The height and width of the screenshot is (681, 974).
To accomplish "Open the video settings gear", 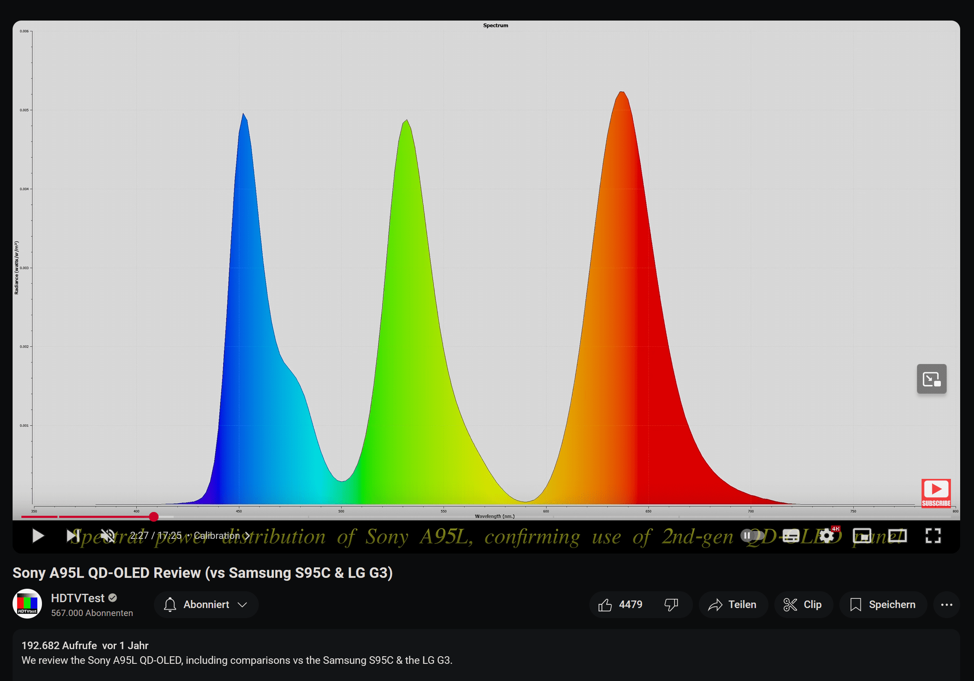I will pyautogui.click(x=826, y=535).
